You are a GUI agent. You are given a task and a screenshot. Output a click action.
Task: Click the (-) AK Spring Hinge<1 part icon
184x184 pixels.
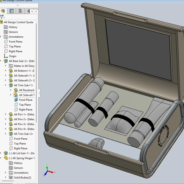(x=6, y=158)
